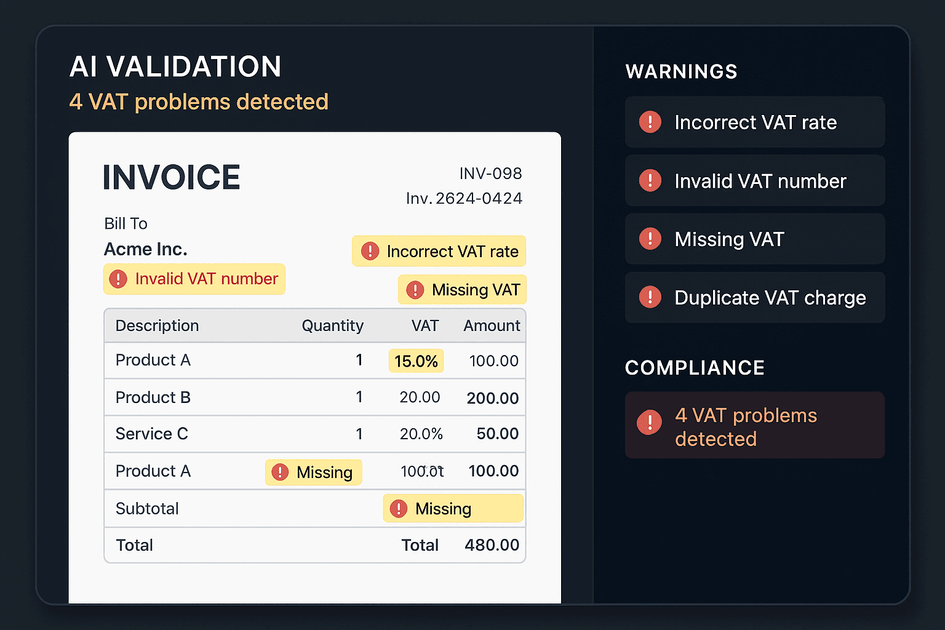Click the Bill To label
The height and width of the screenshot is (630, 945).
126,223
